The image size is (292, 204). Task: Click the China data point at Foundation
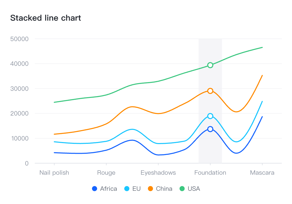pyautogui.click(x=210, y=91)
